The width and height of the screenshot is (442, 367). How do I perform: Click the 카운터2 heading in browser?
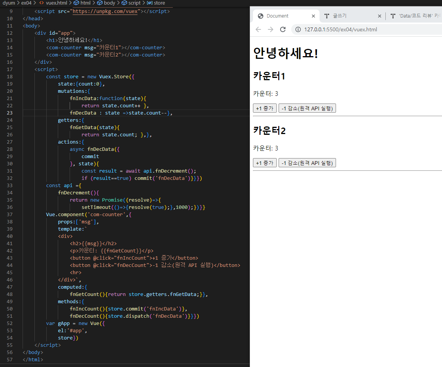(x=269, y=131)
